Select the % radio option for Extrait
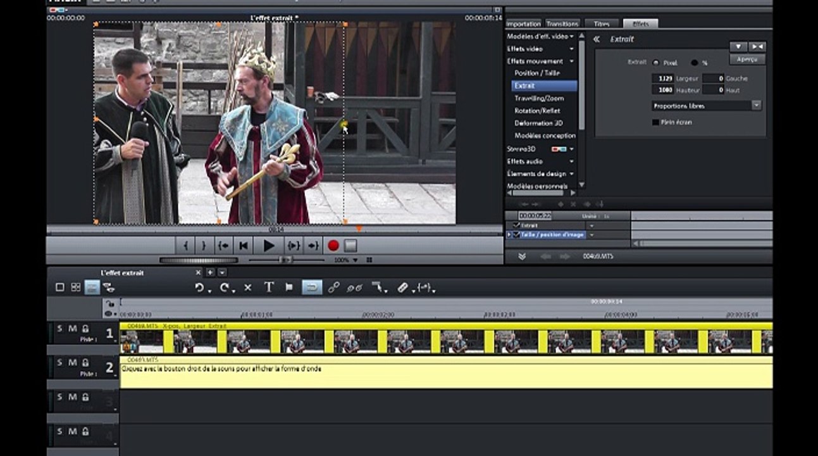Screen dimensions: 818x456 point(694,63)
